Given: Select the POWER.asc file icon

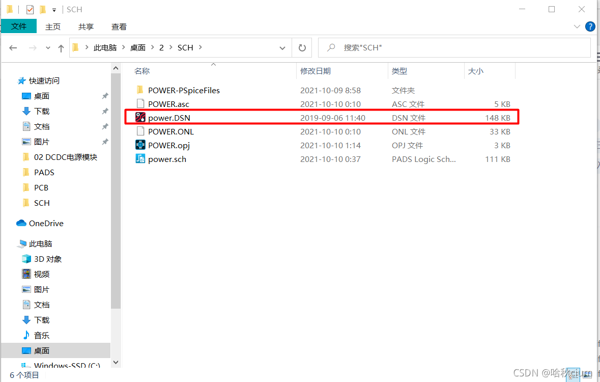Looking at the screenshot, I should coord(140,103).
